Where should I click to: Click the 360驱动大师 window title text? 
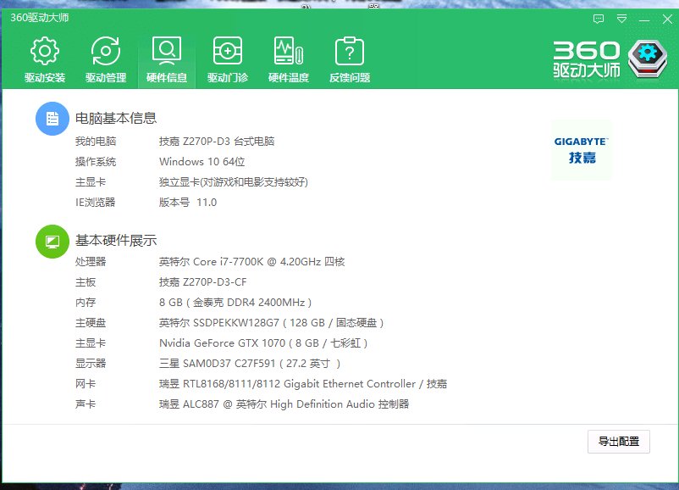click(40, 18)
